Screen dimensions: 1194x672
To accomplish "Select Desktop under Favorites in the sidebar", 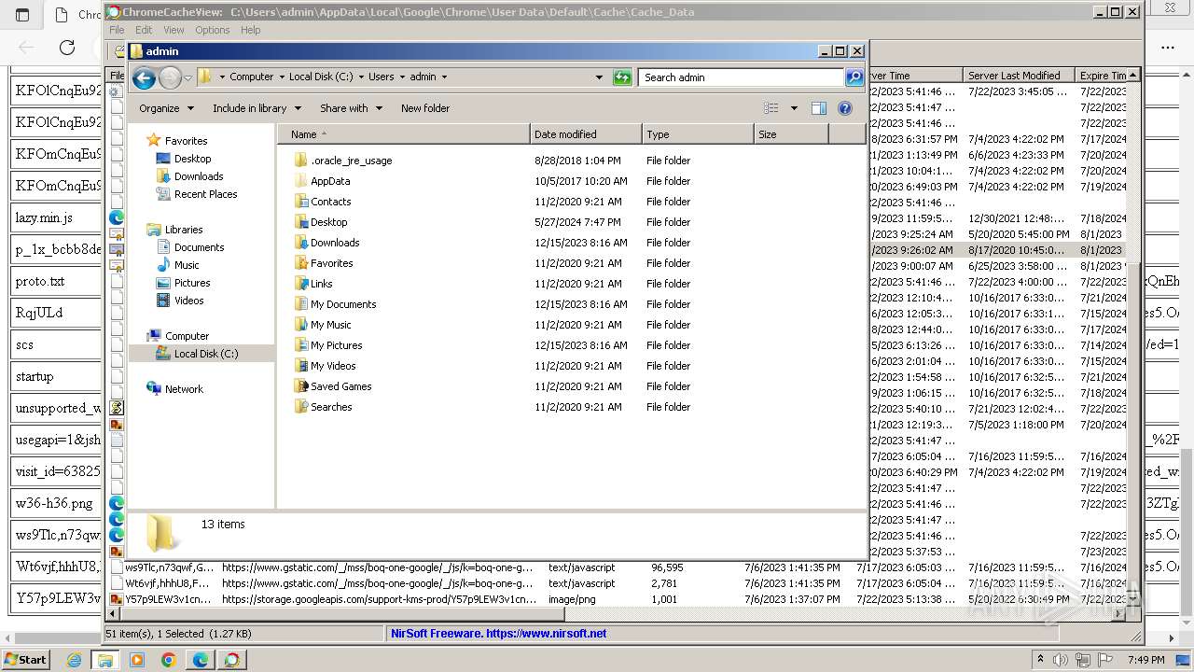I will point(192,159).
